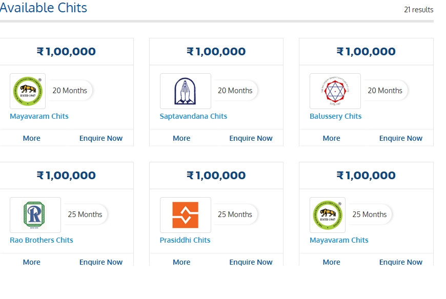Screen dimensions: 446x299
Task: Click the 21 results text
Action: (x=419, y=9)
